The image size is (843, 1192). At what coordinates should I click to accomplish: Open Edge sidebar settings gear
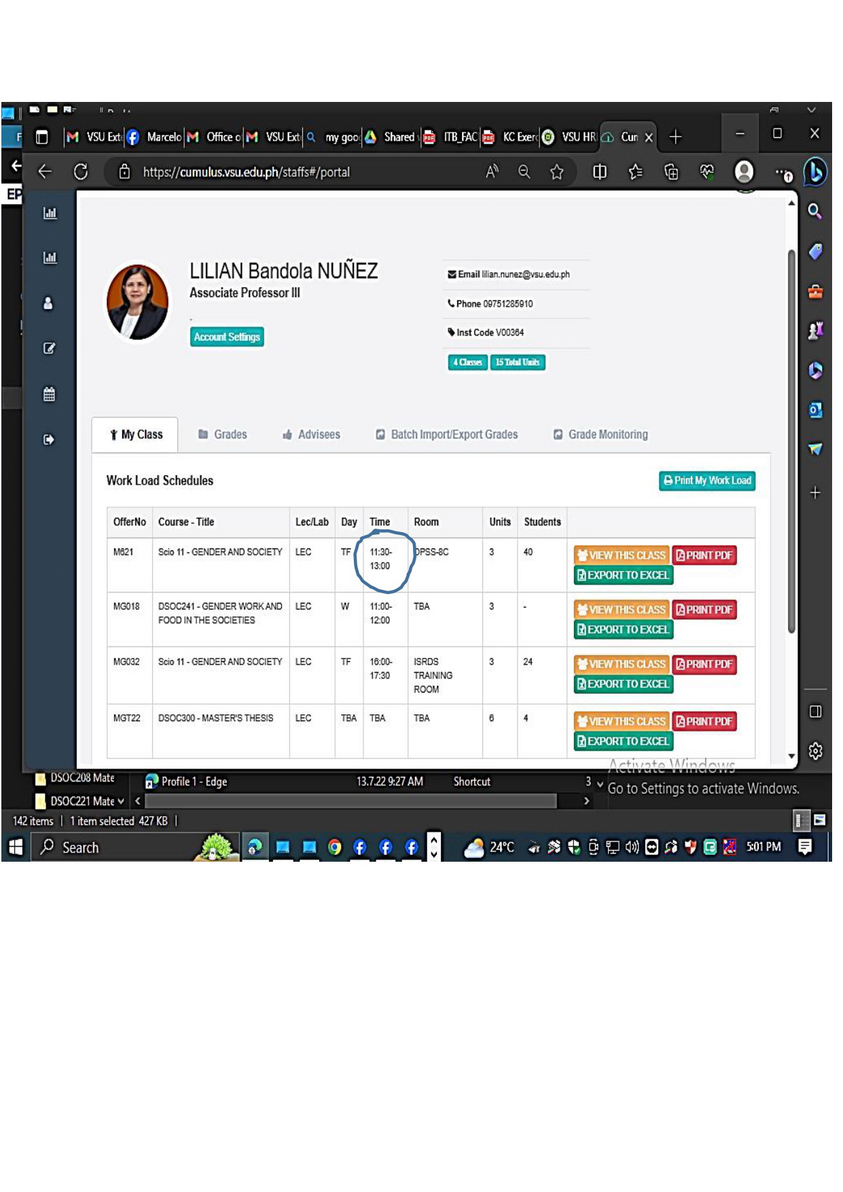tap(815, 751)
